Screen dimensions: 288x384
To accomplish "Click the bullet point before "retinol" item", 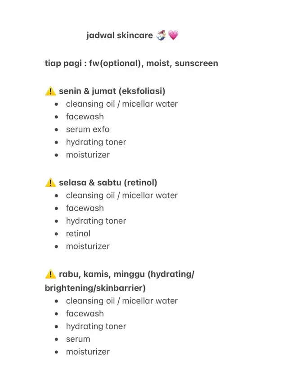I will click(x=56, y=234).
